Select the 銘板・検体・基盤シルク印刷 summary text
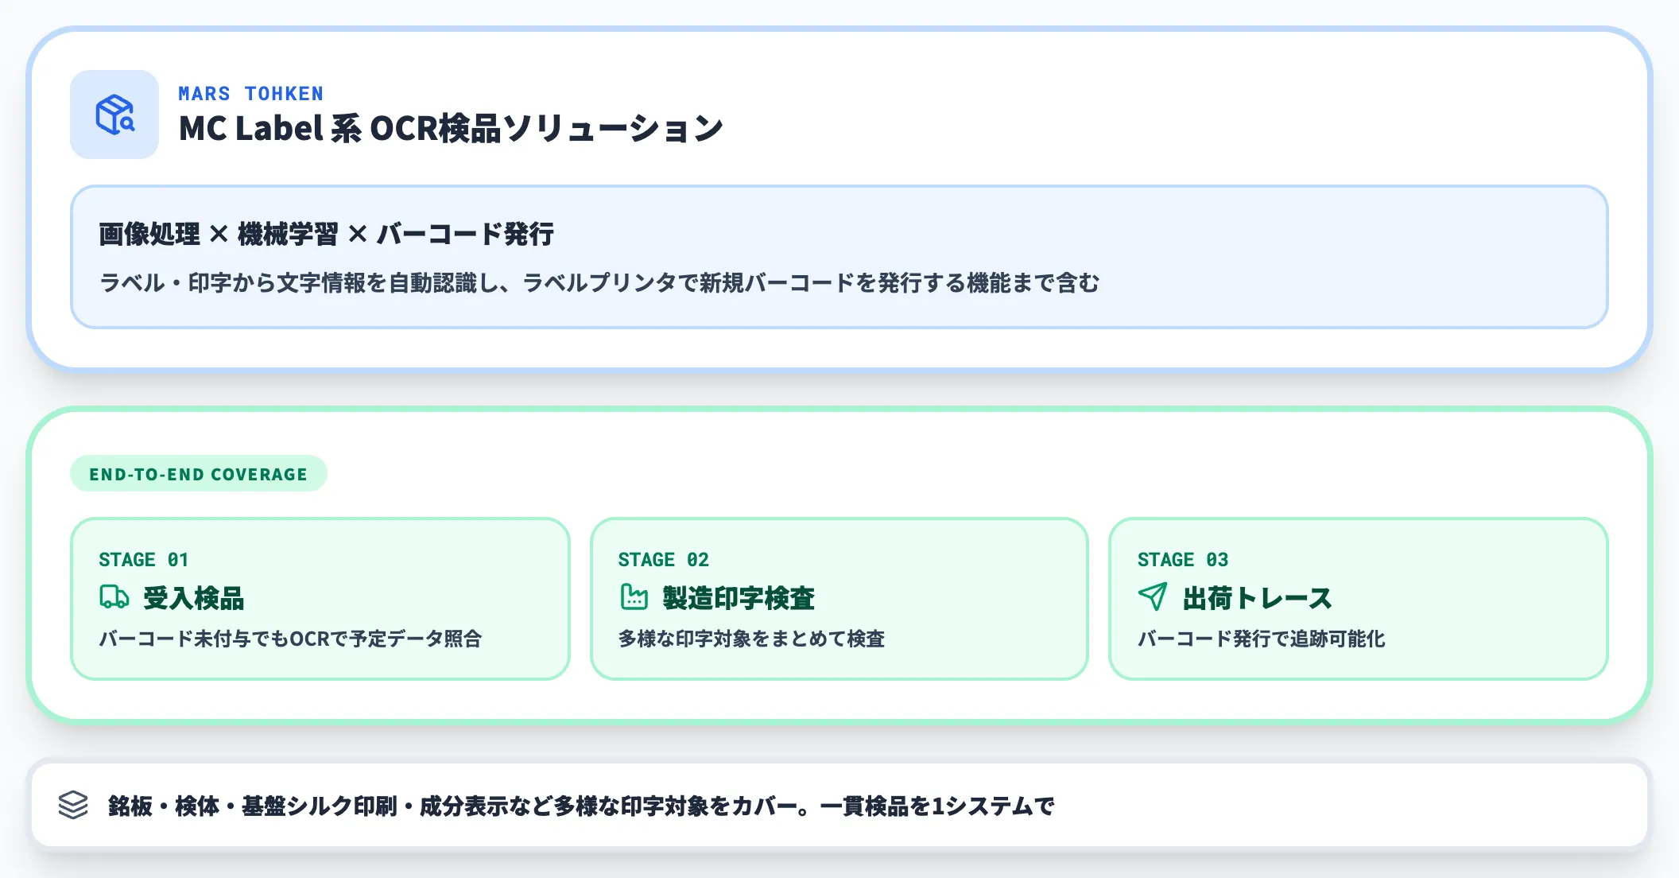This screenshot has width=1679, height=878. coord(580,806)
